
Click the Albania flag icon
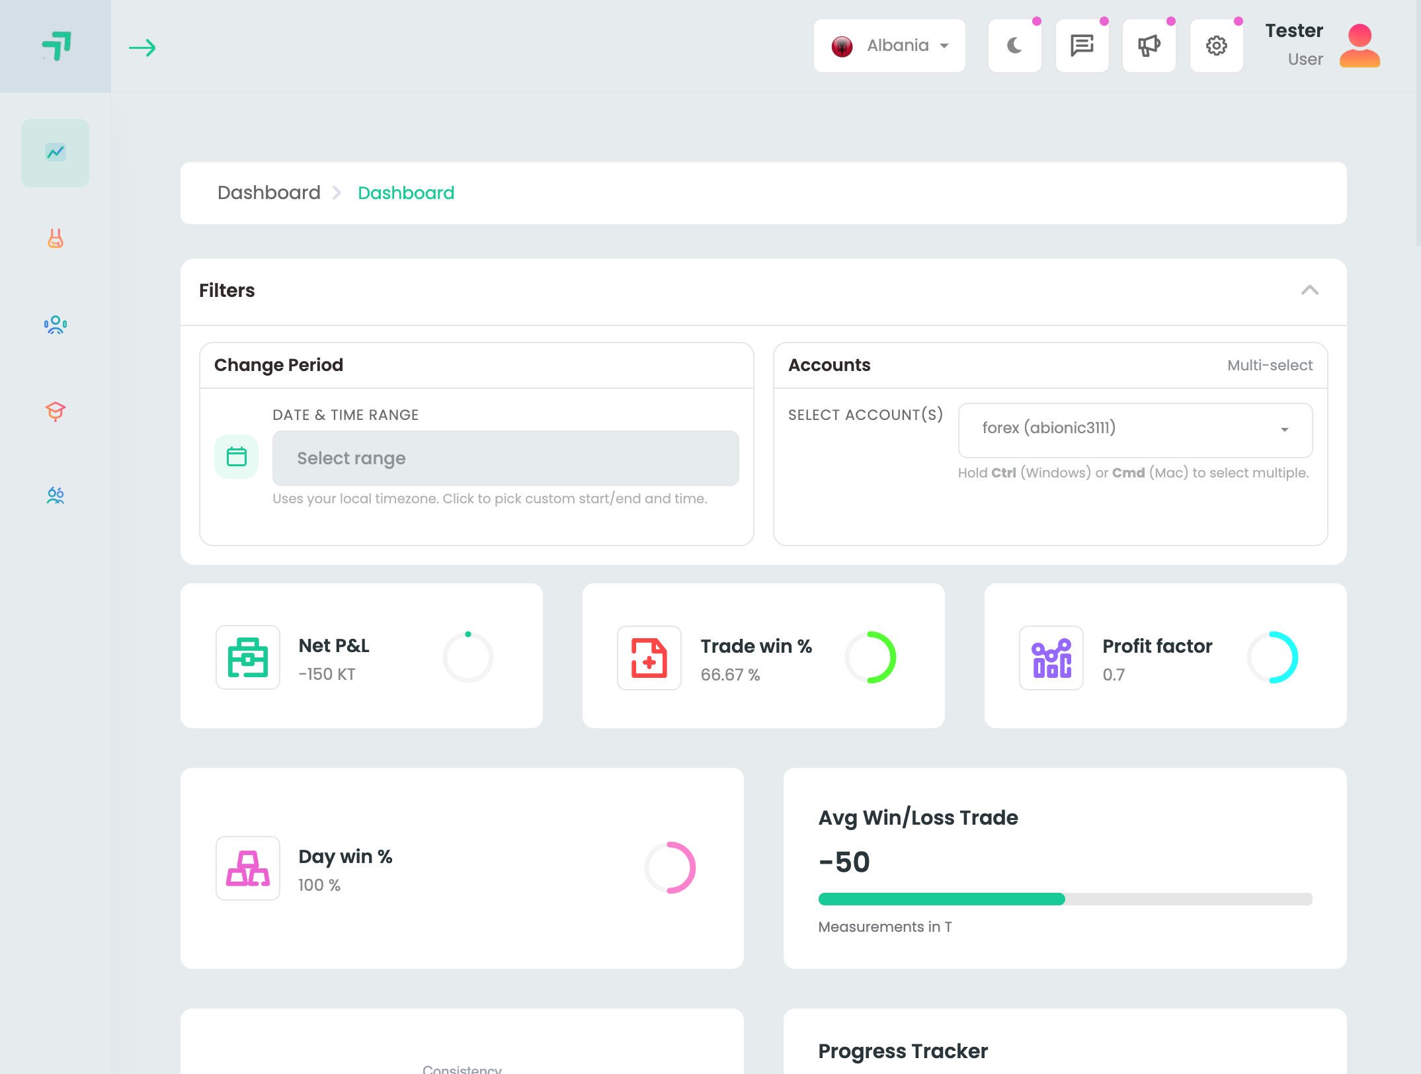click(x=842, y=46)
